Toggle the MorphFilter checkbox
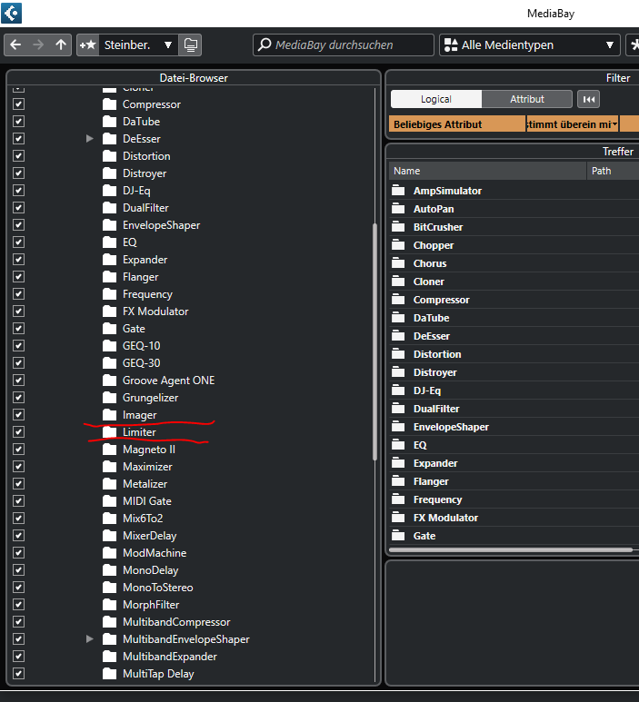This screenshot has width=639, height=702. (19, 605)
